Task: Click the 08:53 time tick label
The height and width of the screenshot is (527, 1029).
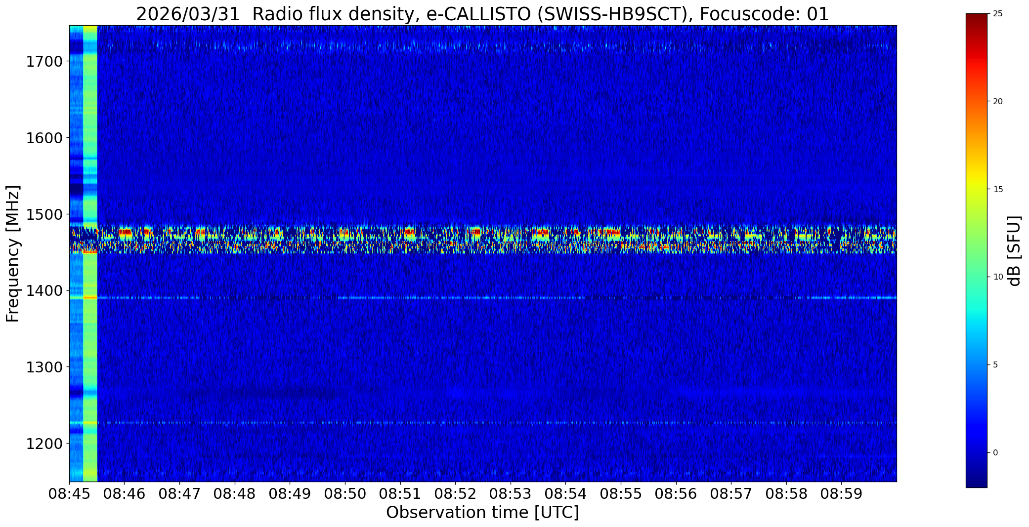Action: click(x=511, y=493)
